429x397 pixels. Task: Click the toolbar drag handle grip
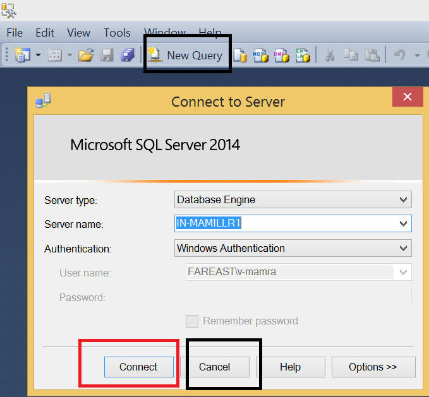click(6, 55)
